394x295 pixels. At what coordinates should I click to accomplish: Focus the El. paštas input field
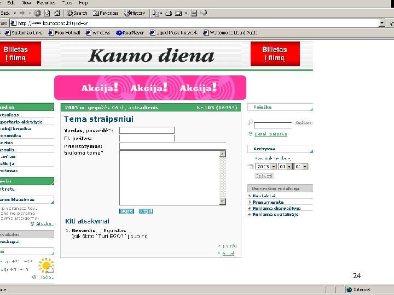(x=147, y=138)
